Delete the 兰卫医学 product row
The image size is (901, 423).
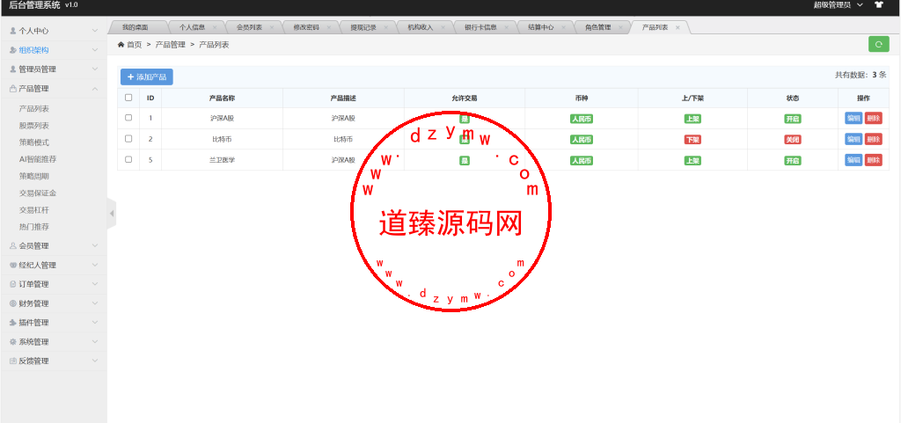[874, 160]
